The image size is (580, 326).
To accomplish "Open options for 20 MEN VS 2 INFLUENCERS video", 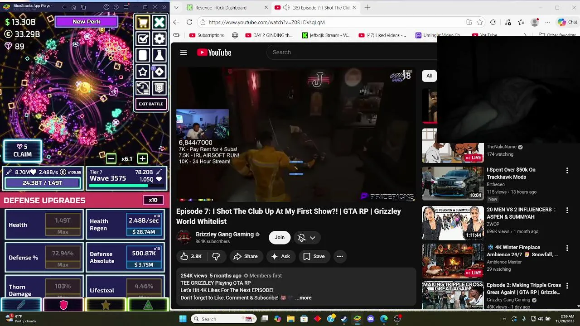I will click(567, 210).
